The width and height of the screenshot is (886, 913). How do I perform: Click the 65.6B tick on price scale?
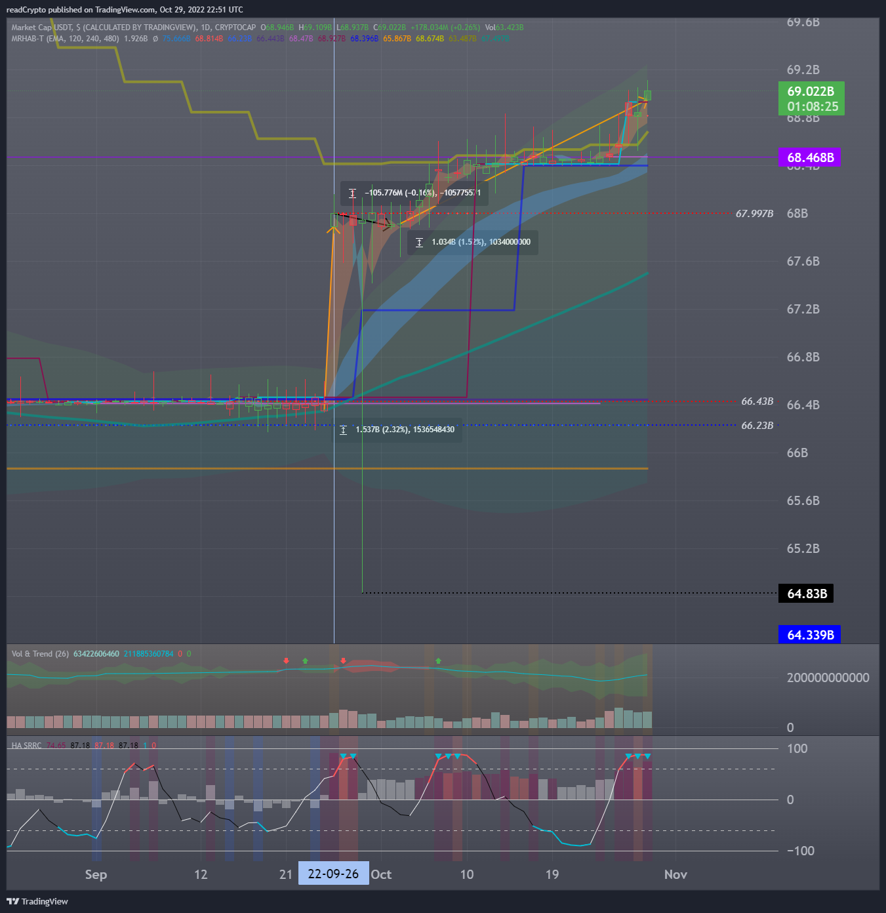(803, 500)
